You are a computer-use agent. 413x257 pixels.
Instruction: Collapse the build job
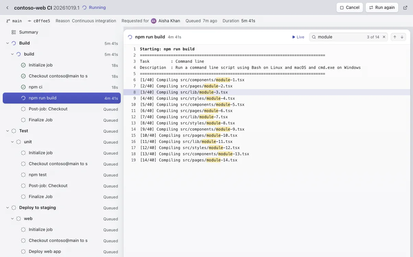pos(12,54)
